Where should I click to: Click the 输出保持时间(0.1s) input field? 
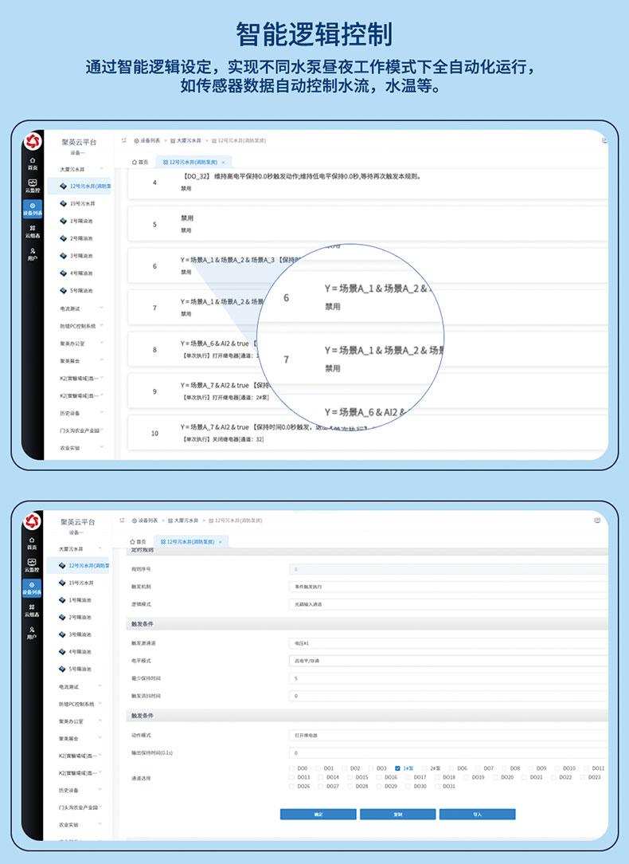448,752
